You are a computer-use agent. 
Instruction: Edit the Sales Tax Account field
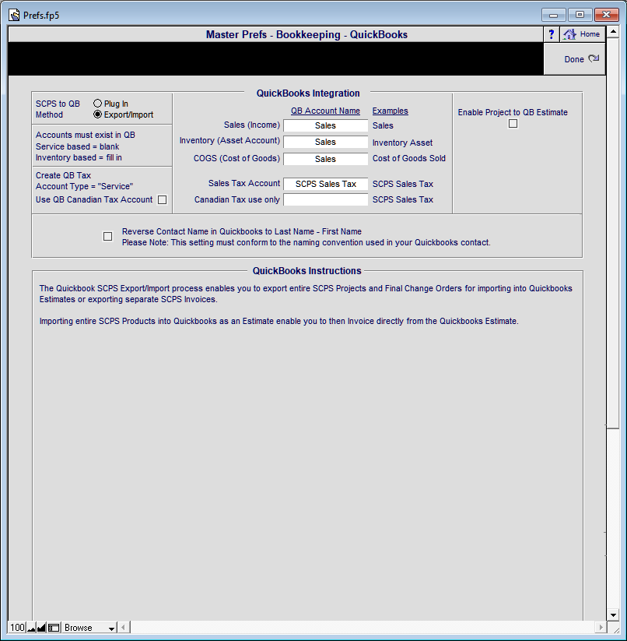[x=326, y=184]
